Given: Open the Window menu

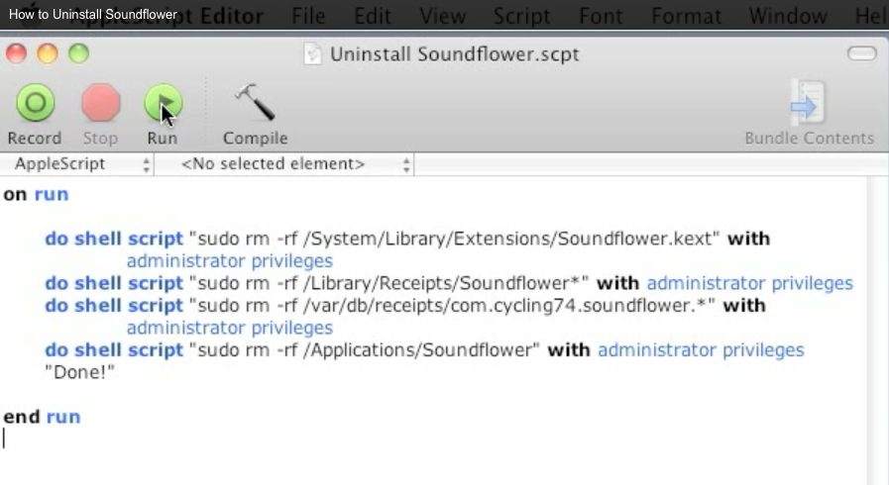Looking at the screenshot, I should (788, 16).
